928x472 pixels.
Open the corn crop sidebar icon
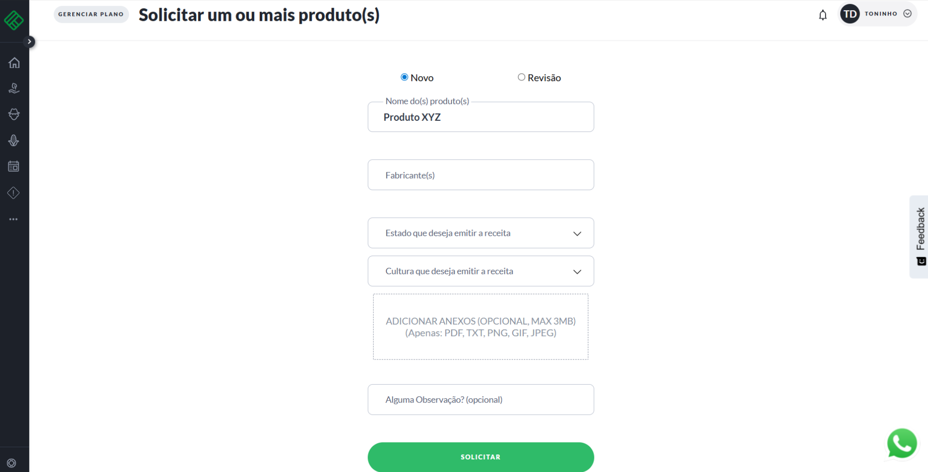[14, 141]
